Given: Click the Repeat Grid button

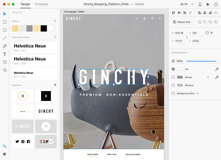Looking at the screenshot, I should pyautogui.click(x=182, y=22).
